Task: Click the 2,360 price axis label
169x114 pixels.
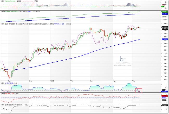Action: tap(166, 34)
